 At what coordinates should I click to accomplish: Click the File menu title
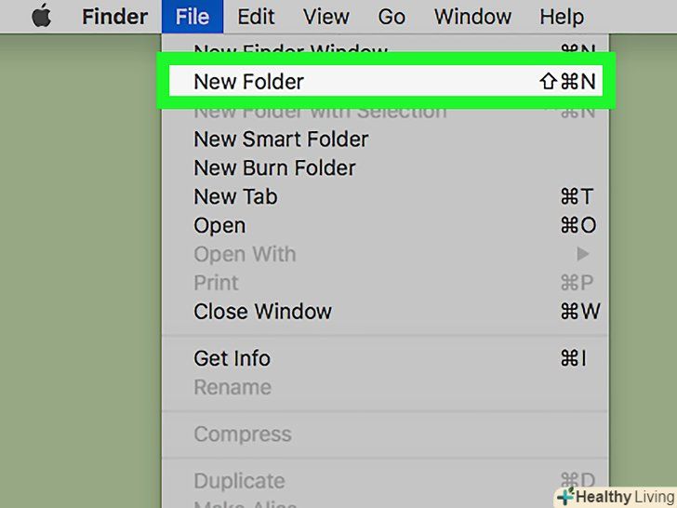[192, 17]
